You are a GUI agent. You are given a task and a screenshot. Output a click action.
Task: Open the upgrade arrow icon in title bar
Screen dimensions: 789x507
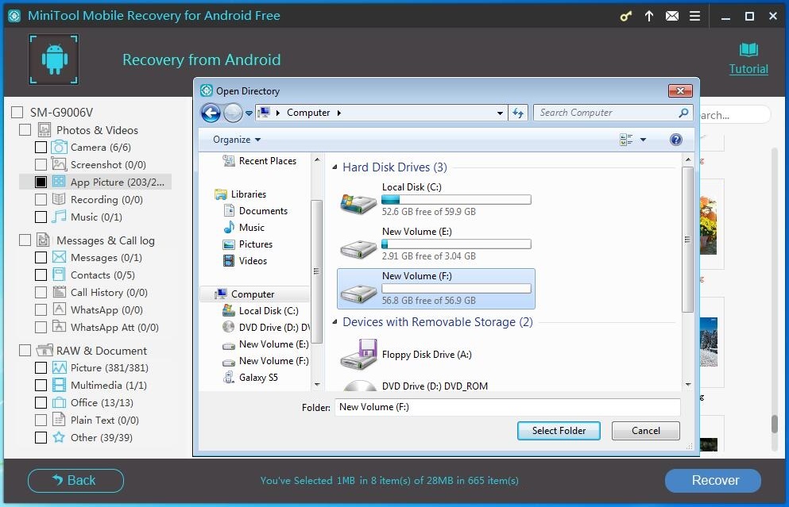(648, 15)
